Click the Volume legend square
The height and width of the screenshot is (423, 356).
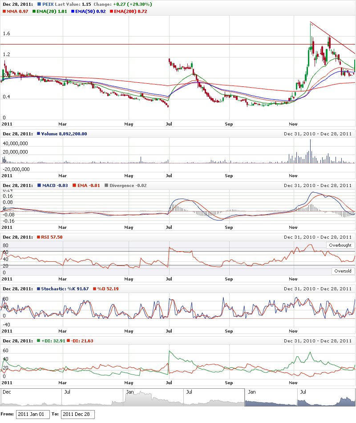click(39, 134)
